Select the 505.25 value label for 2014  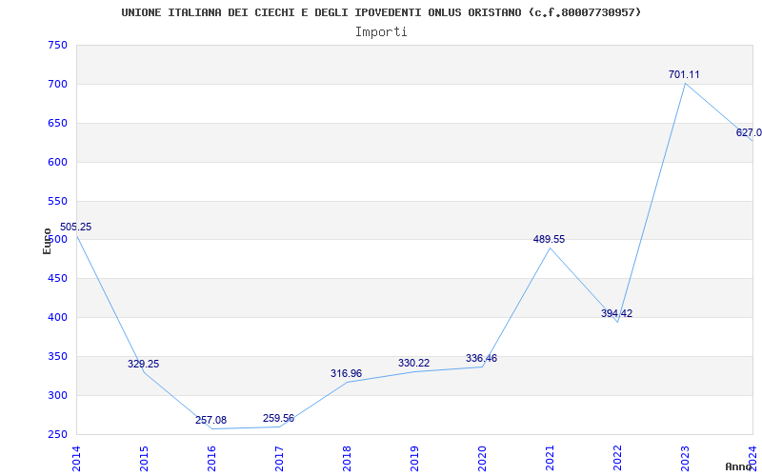pos(75,227)
